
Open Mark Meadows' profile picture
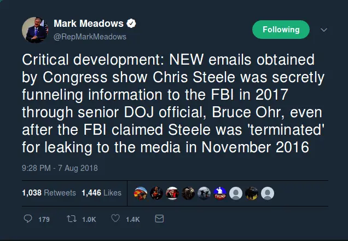(34, 30)
